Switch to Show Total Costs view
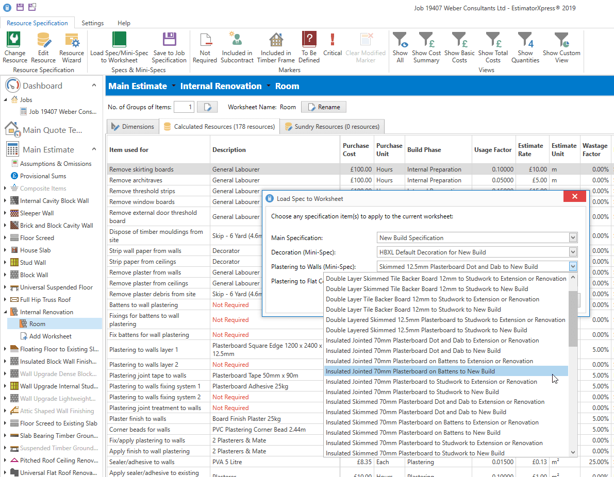Screen dimensions: 614x477 tap(493, 48)
